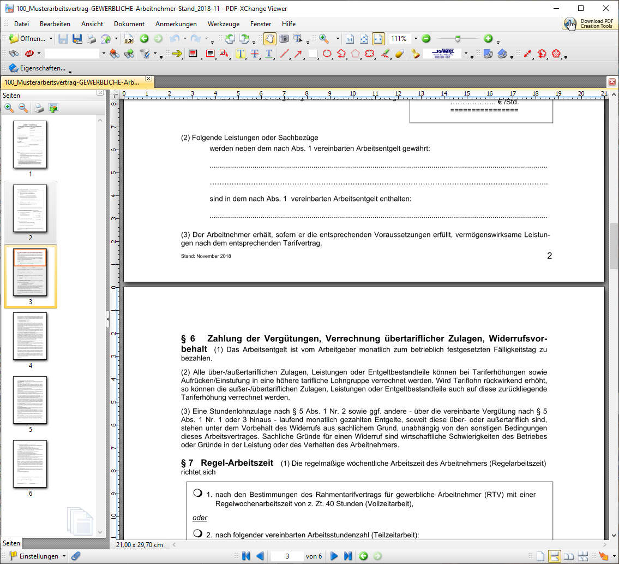Switch to Single Page layout

click(540, 556)
